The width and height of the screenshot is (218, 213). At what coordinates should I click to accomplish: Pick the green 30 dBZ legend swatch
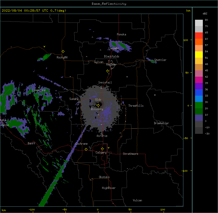(x=199, y=105)
